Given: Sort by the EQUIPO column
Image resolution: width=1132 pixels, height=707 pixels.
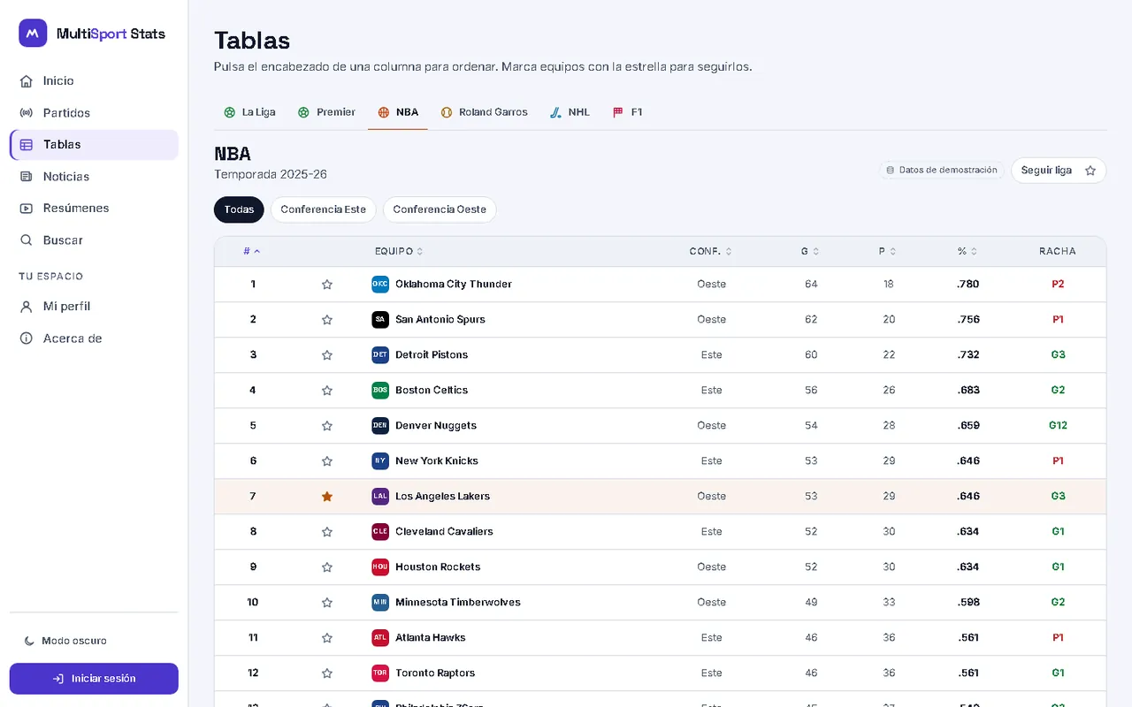Looking at the screenshot, I should 399,252.
